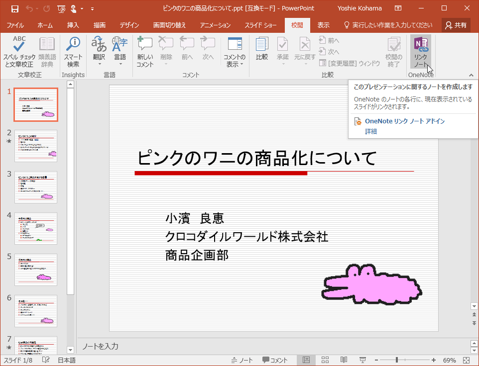479x366 pixels.
Task: Toggle comment visibility with コメントの表示
Action: (234, 52)
